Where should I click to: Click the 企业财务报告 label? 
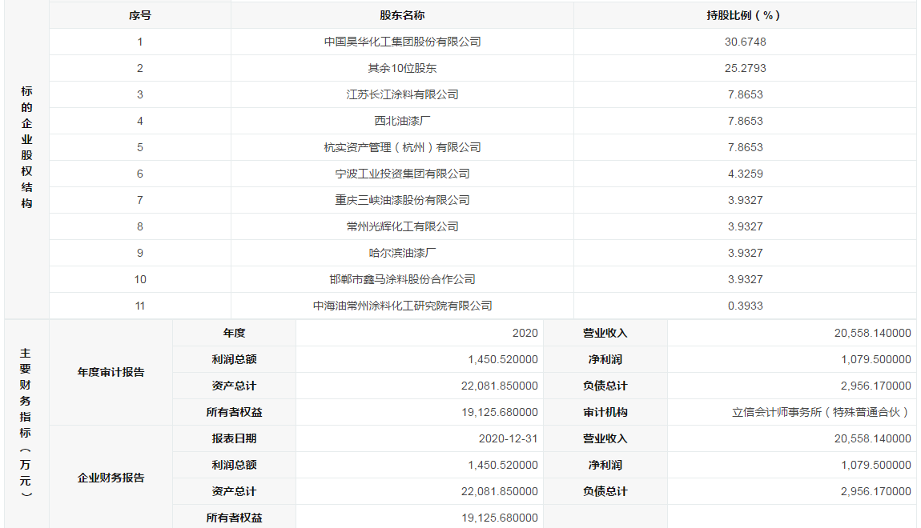pyautogui.click(x=111, y=478)
